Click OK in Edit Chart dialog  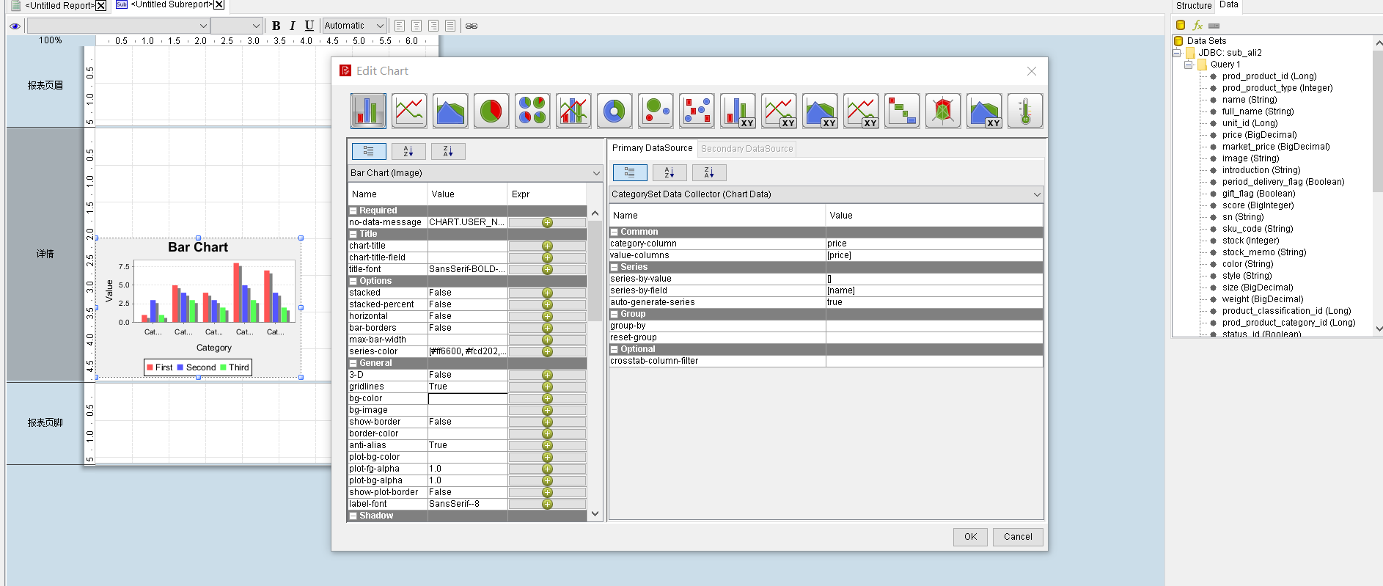click(970, 537)
